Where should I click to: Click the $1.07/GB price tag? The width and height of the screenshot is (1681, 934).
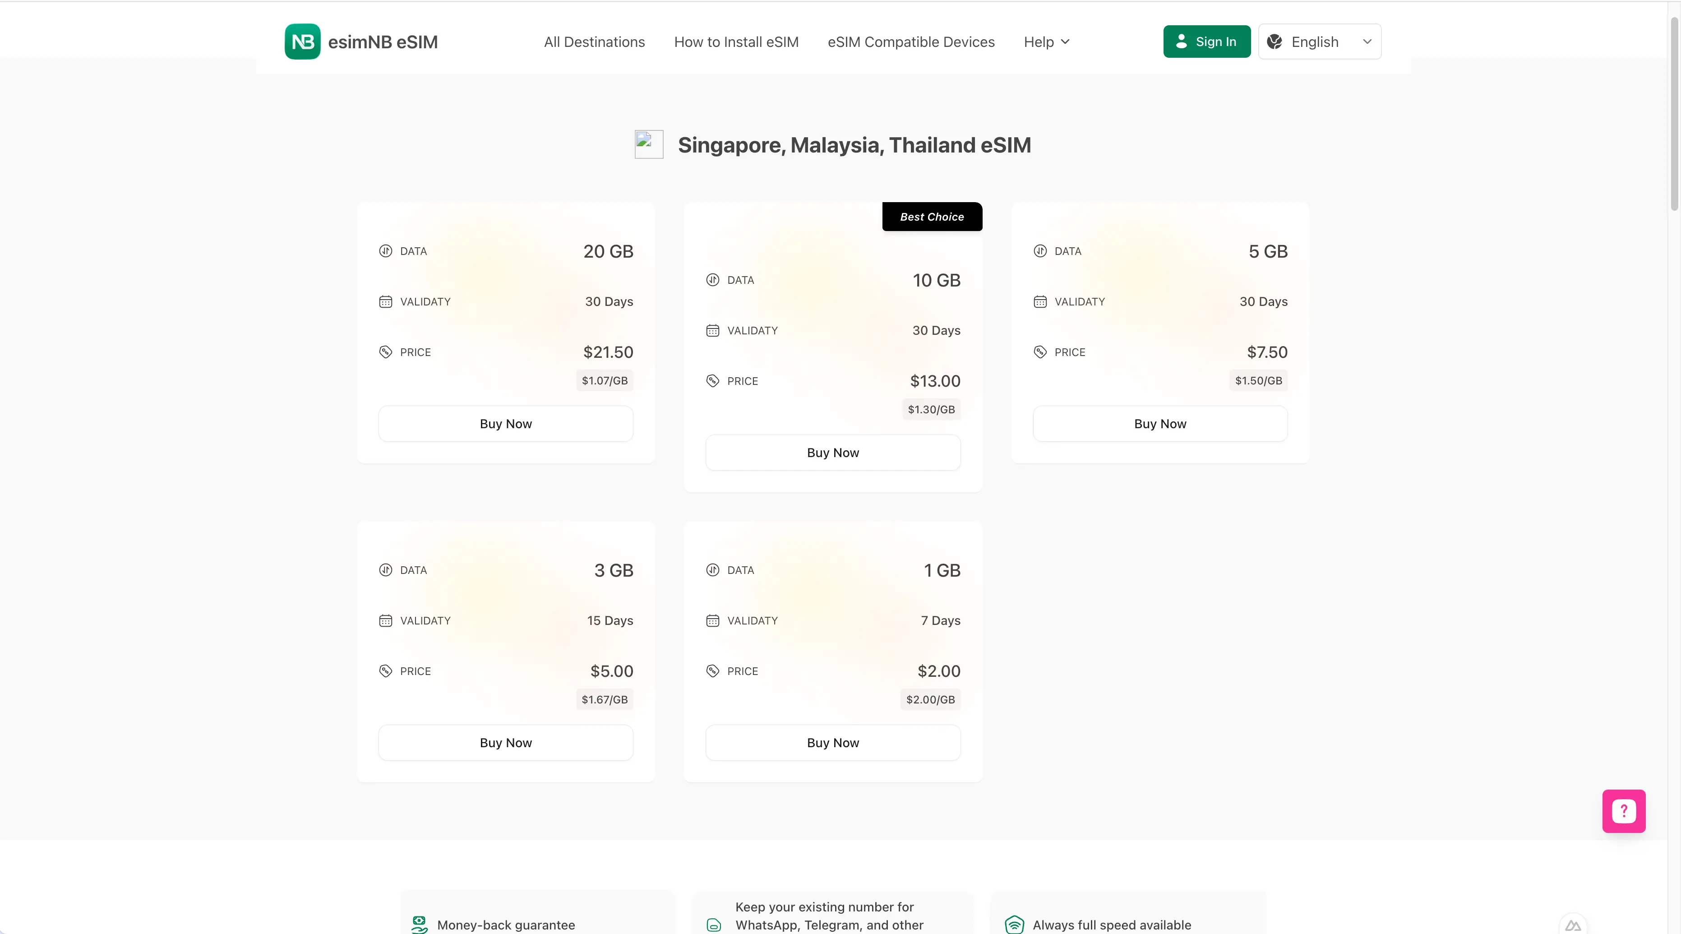[x=604, y=380]
